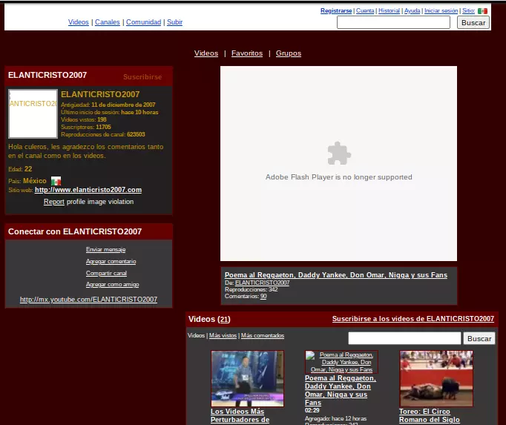Select Enviar mensaje link
Image resolution: width=506 pixels, height=425 pixels.
105,250
